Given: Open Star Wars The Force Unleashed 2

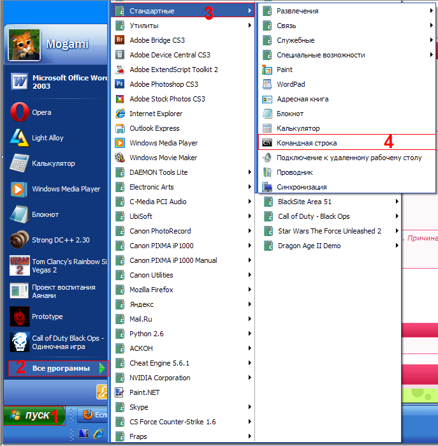Looking at the screenshot, I should click(x=329, y=231).
